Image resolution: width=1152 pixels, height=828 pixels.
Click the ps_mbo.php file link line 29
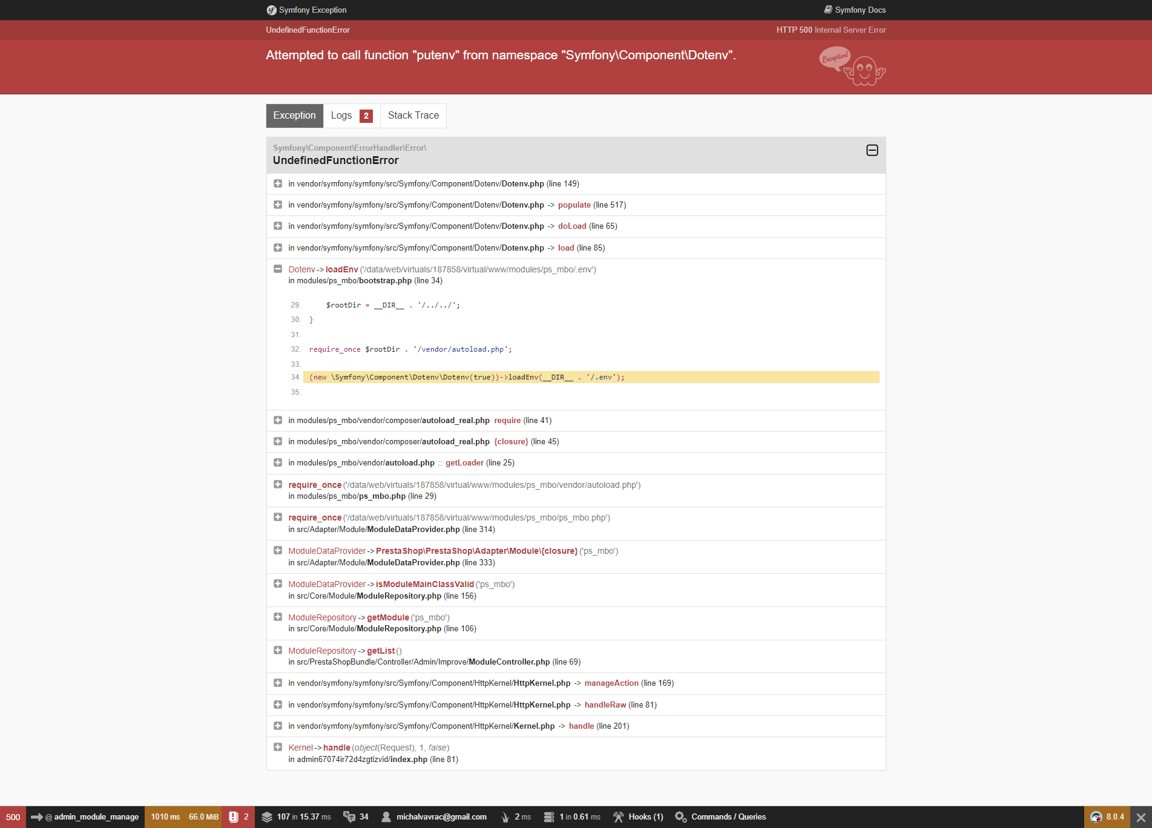(x=362, y=496)
